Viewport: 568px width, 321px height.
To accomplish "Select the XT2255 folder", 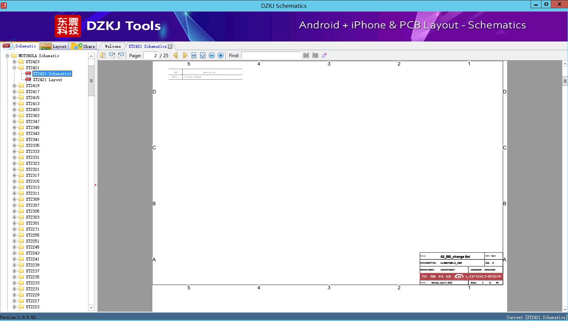I will pos(32,235).
